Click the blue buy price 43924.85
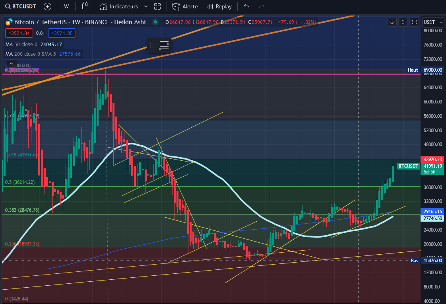 [62, 33]
